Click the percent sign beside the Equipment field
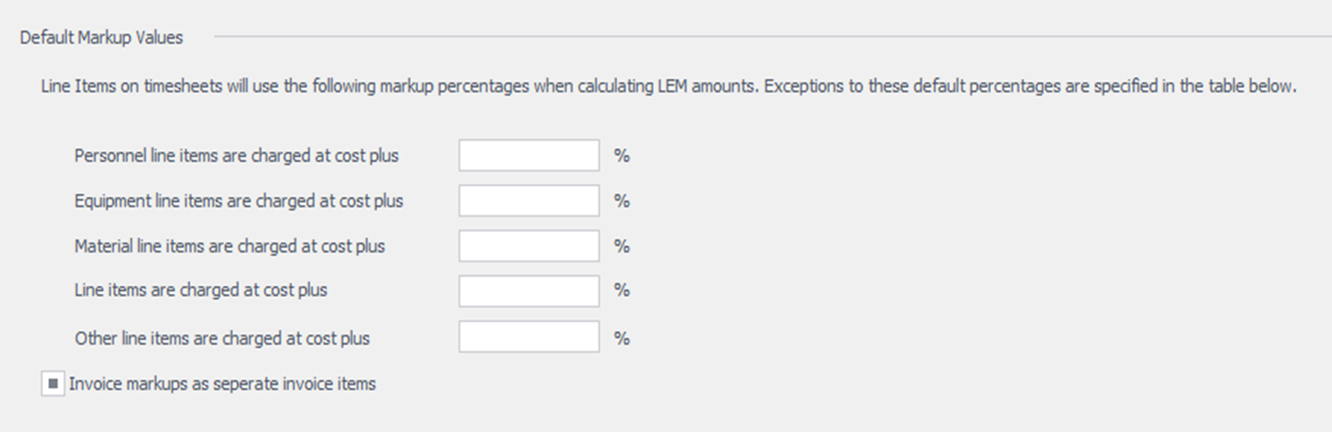The image size is (1332, 432). click(x=622, y=201)
